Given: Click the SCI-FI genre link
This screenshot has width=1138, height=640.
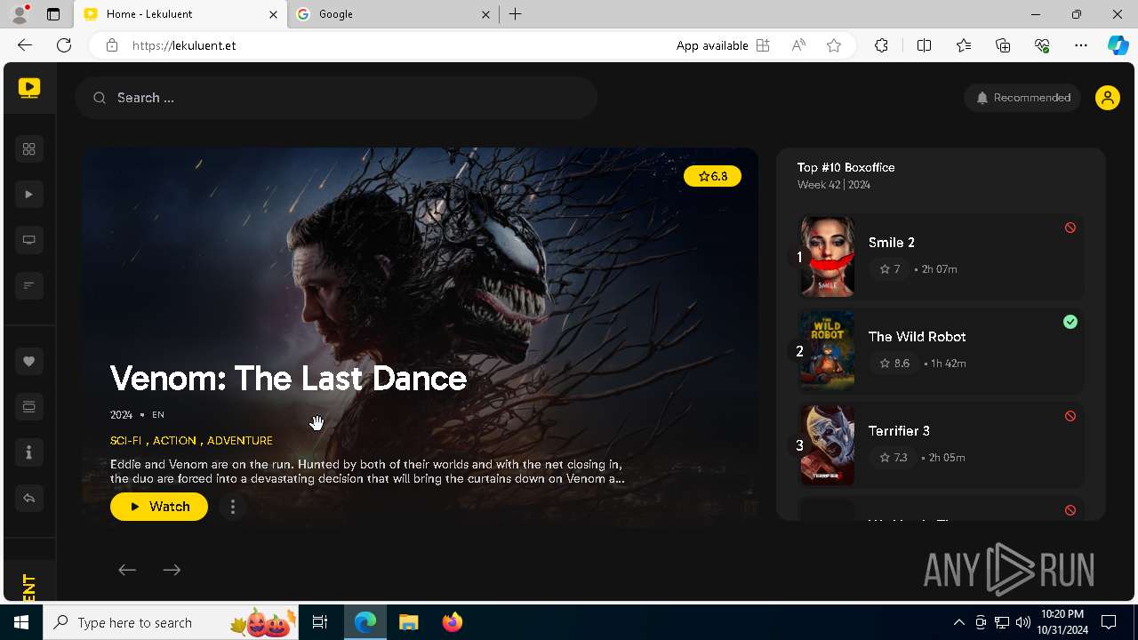Looking at the screenshot, I should click(125, 440).
